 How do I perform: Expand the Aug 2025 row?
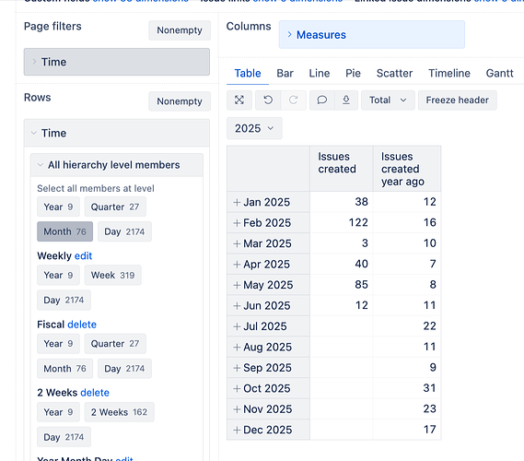[x=237, y=348]
